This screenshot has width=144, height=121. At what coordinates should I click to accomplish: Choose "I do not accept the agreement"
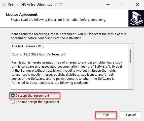pyautogui.click(x=13, y=102)
